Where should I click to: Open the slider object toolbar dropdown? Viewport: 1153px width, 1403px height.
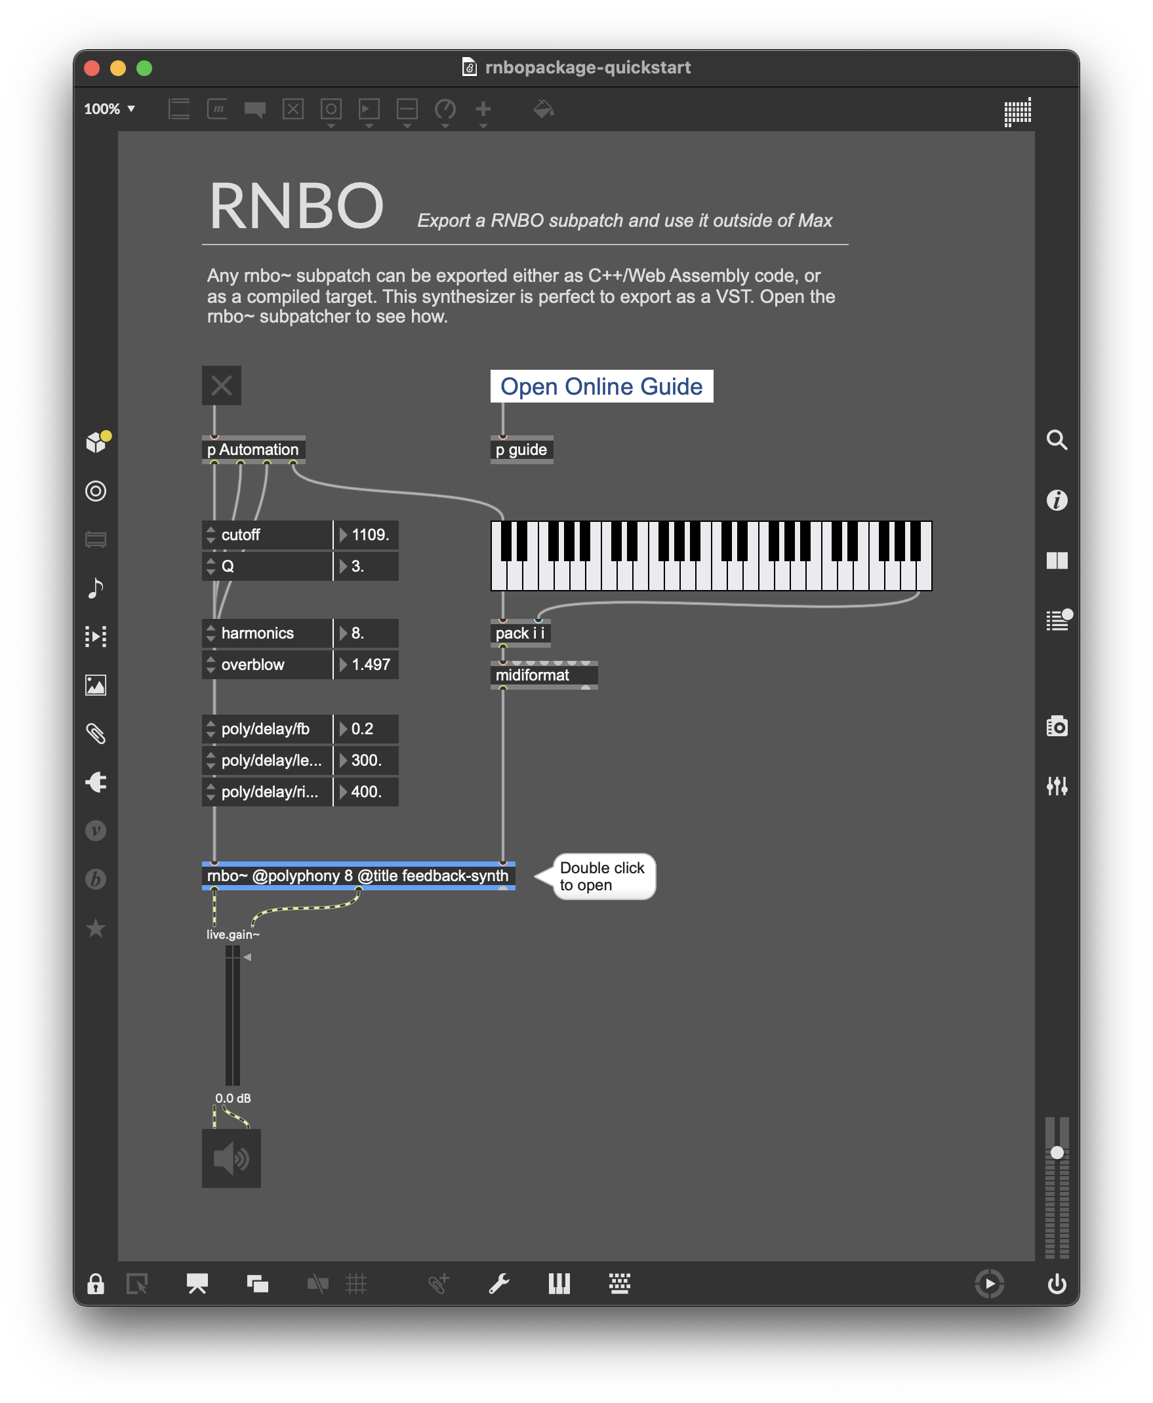[407, 111]
